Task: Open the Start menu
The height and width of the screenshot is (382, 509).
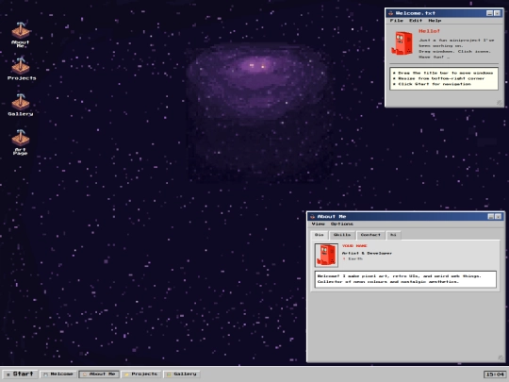Action: point(20,374)
